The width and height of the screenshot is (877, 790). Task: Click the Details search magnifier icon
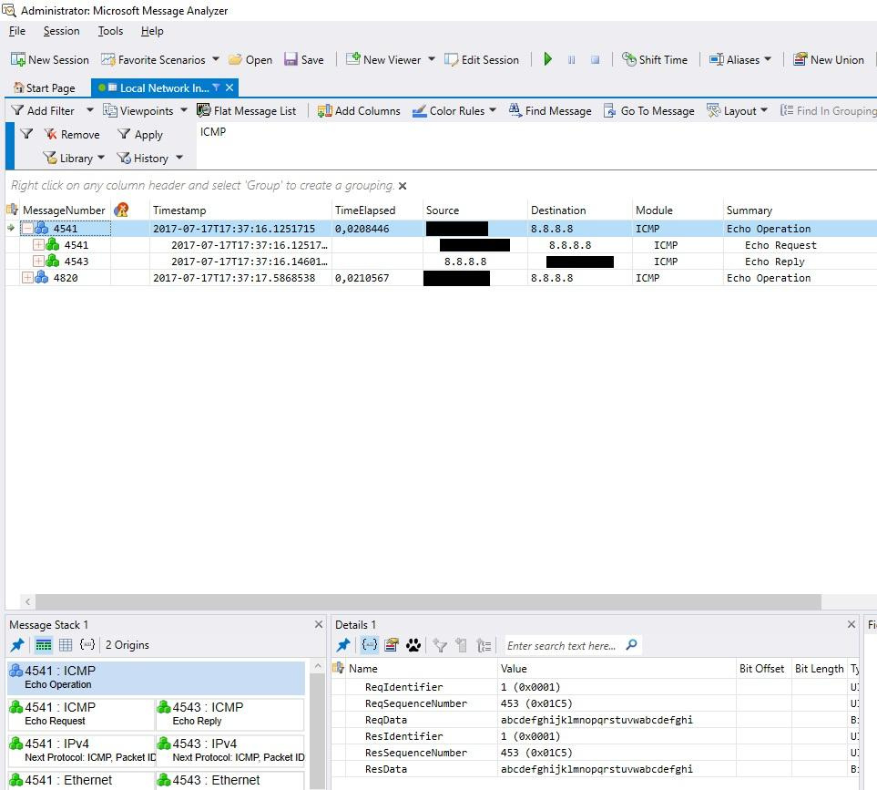(631, 644)
